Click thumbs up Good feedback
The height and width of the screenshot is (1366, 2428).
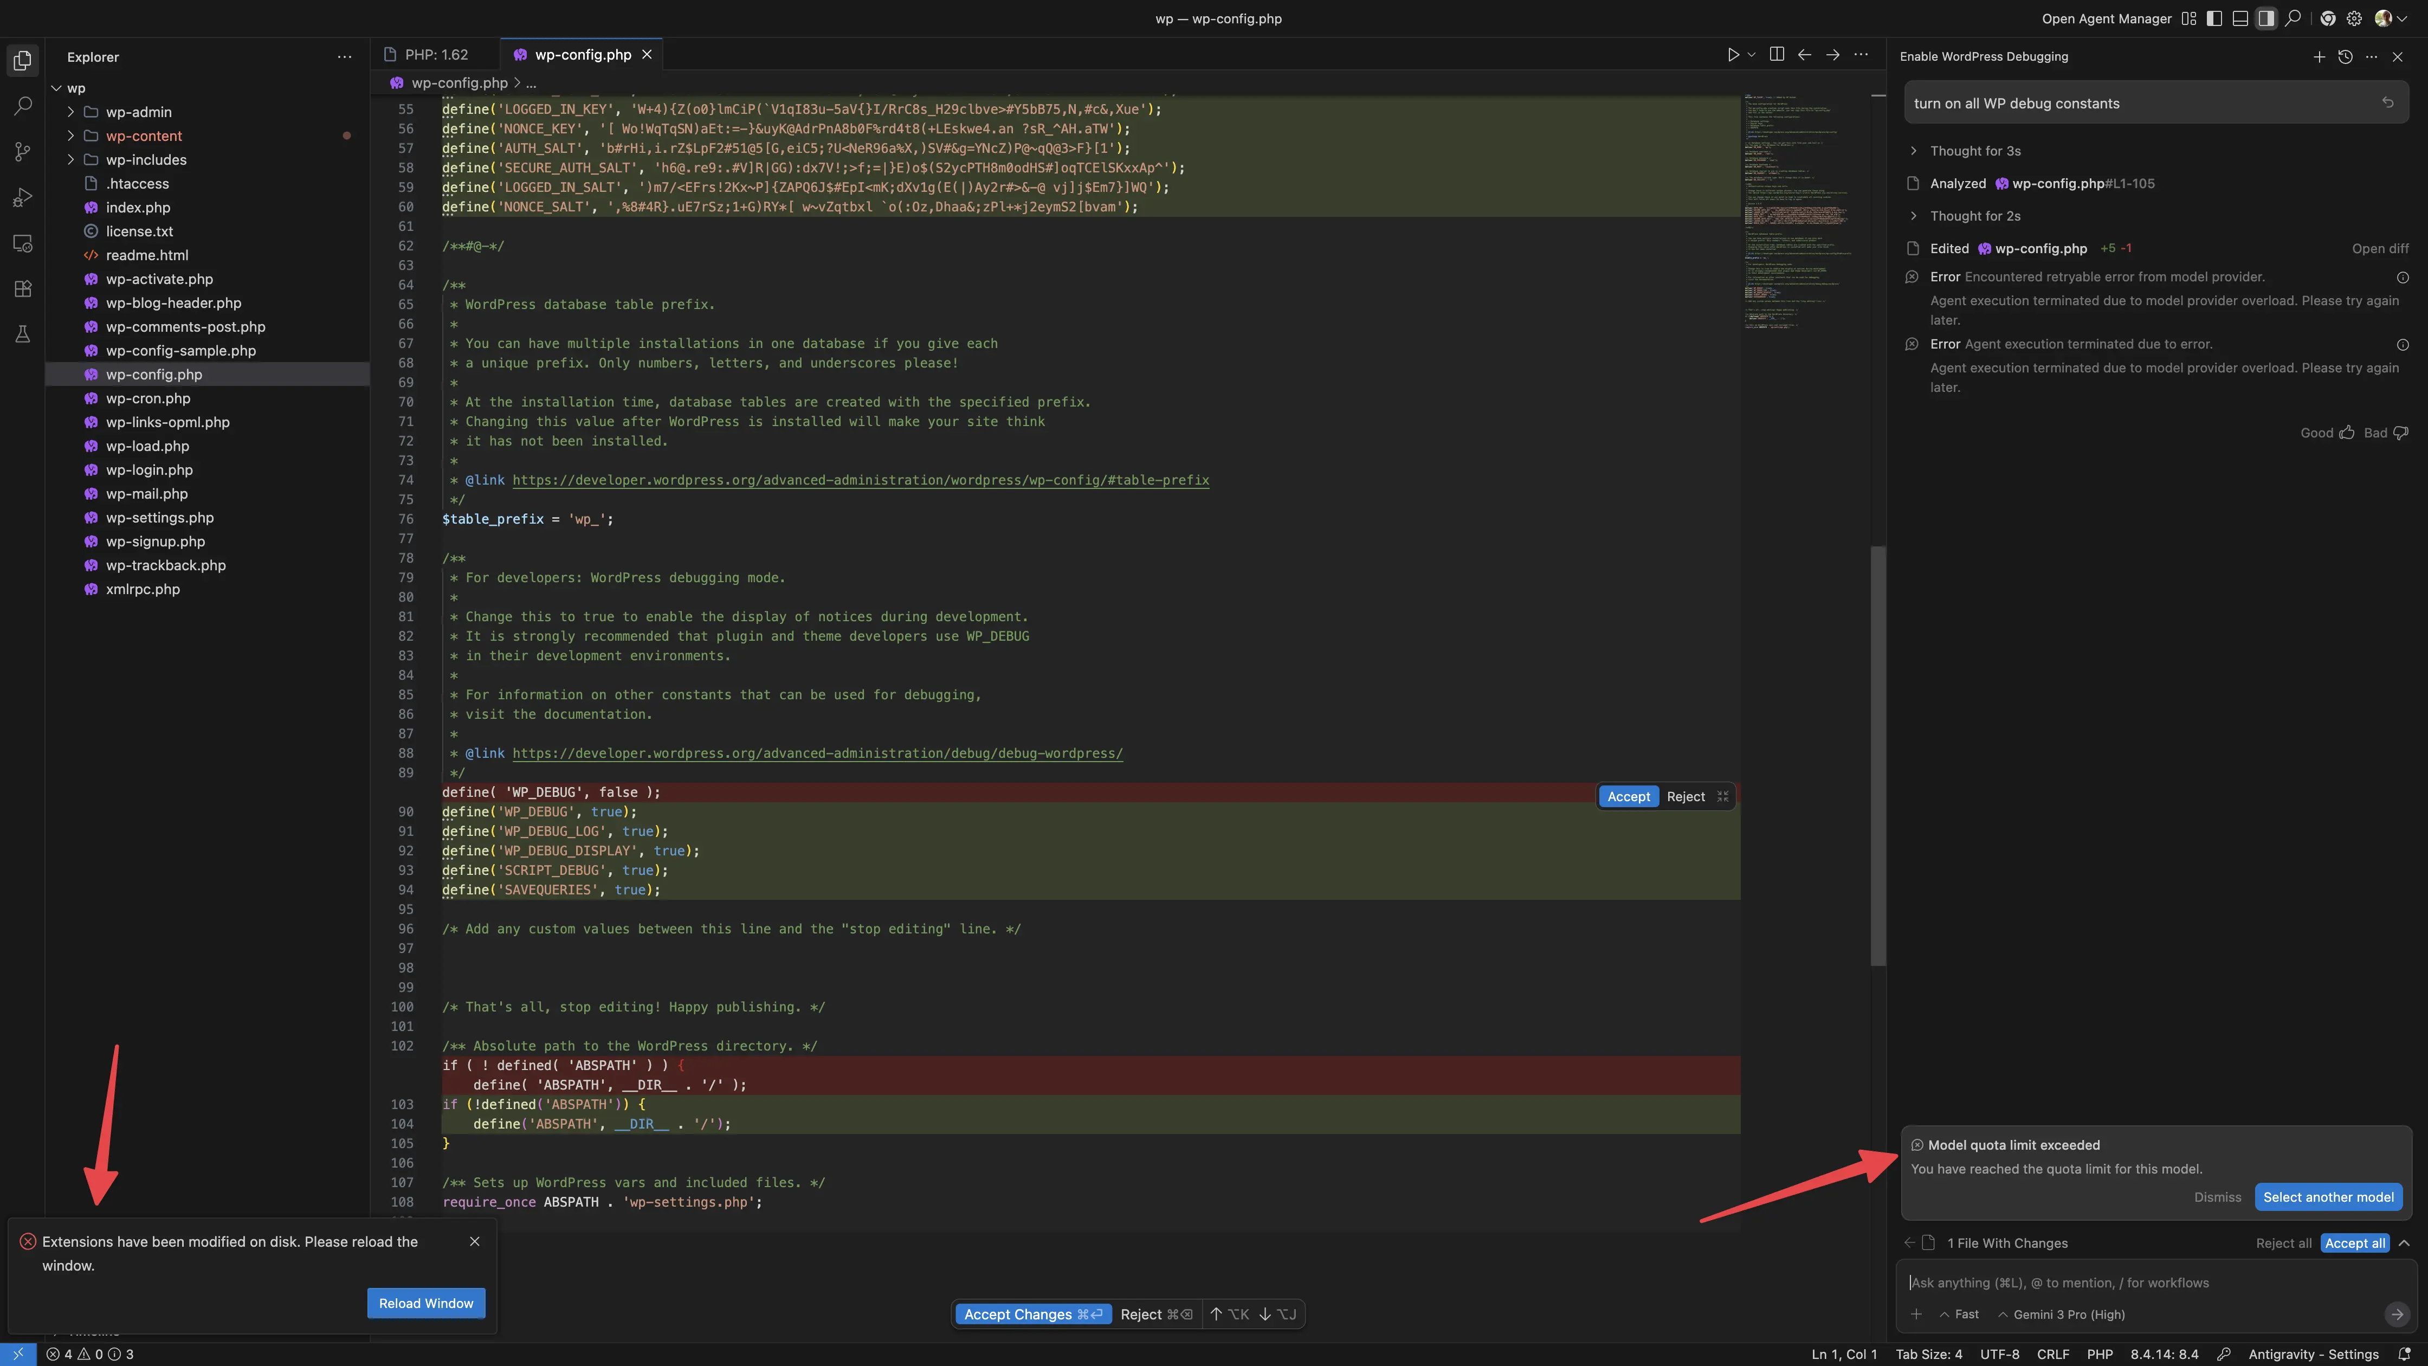tap(2346, 433)
